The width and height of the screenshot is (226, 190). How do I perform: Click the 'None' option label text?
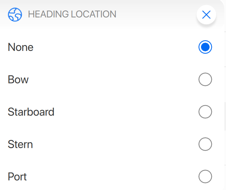20,47
